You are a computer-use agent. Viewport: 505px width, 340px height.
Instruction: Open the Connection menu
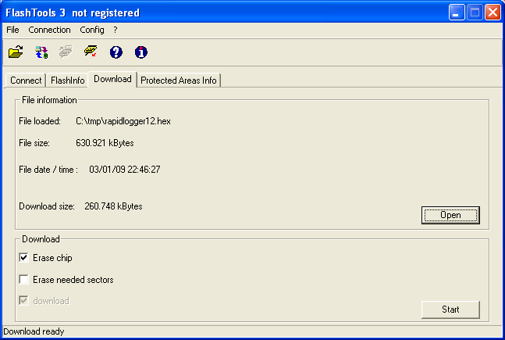(x=49, y=30)
